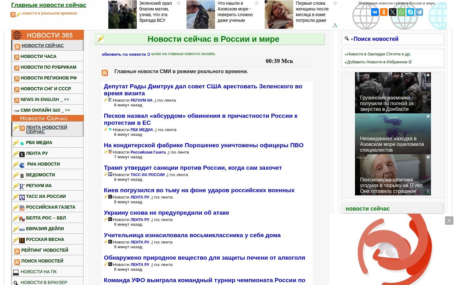Open СМИ ОНЛАЙН 360 menu item
The image size is (456, 285).
point(45,110)
